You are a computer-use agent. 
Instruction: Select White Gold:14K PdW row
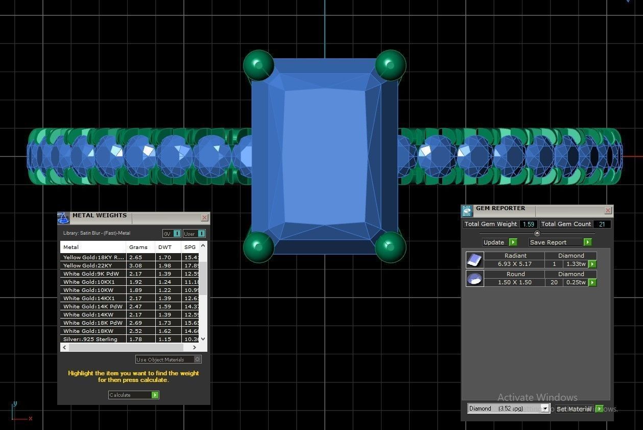click(130, 306)
